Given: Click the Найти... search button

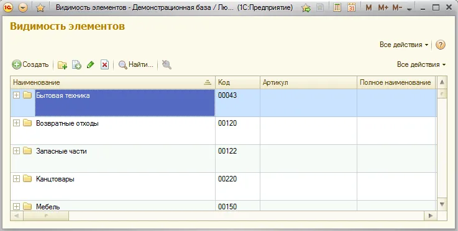Looking at the screenshot, I should click(x=136, y=64).
